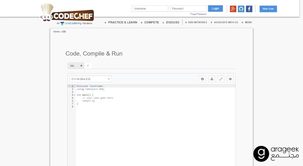Click the Home breadcrumb link
The width and height of the screenshot is (303, 166).
[x=56, y=32]
